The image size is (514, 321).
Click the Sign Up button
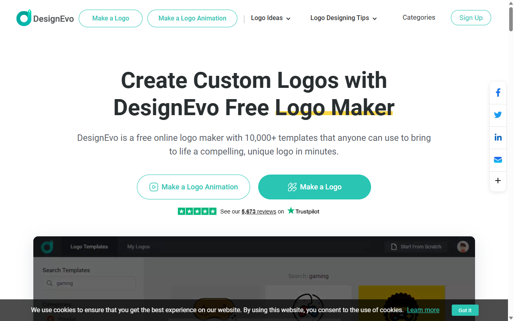(471, 18)
